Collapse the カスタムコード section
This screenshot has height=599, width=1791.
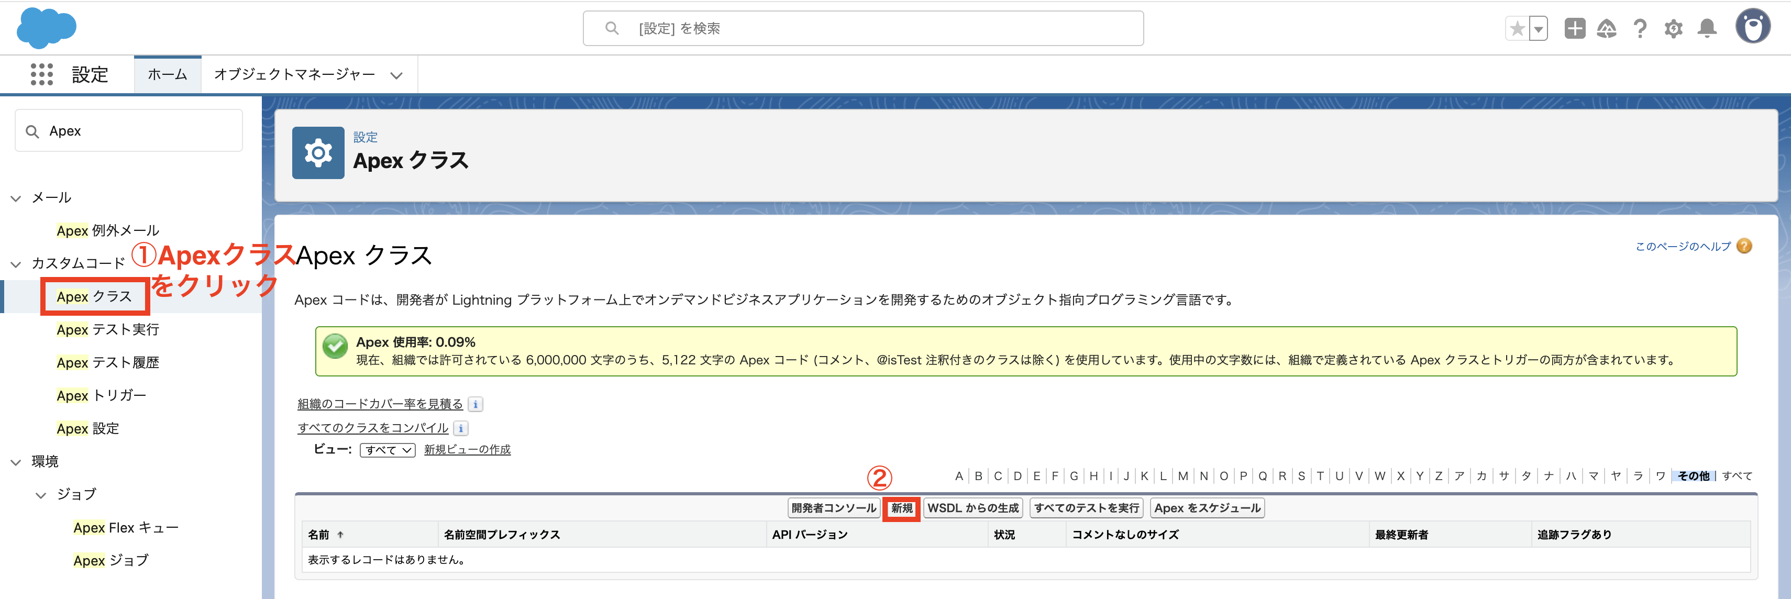[x=16, y=264]
